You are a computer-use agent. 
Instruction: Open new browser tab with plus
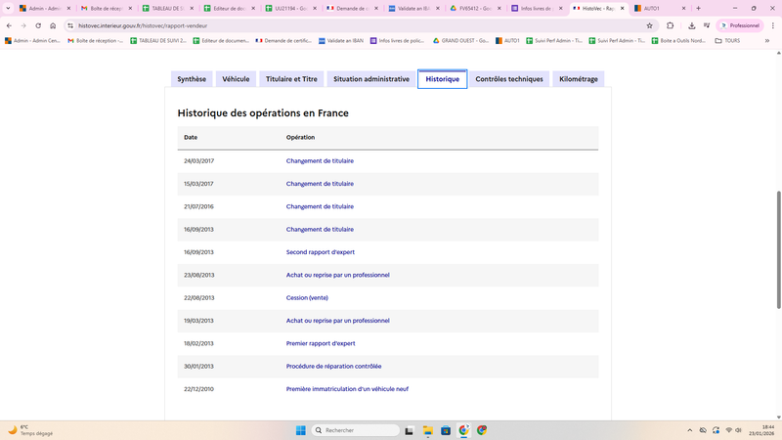[698, 8]
